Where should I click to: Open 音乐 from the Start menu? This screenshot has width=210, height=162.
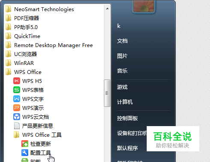pos(122,71)
